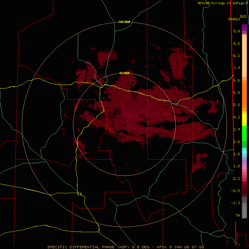This screenshot has width=249, height=249.
Task: Click the 5.8 value on the color scale
Action: (x=237, y=93)
